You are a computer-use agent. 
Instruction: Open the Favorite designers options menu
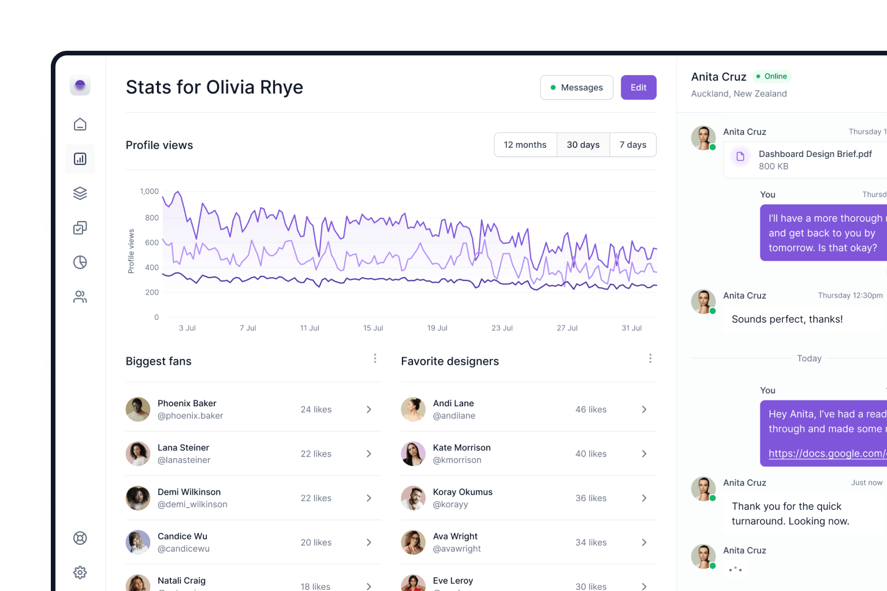650,358
